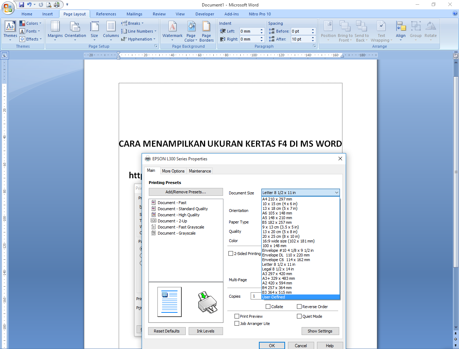This screenshot has height=349, width=459.
Task: Open the Page Color palette
Action: point(191,31)
